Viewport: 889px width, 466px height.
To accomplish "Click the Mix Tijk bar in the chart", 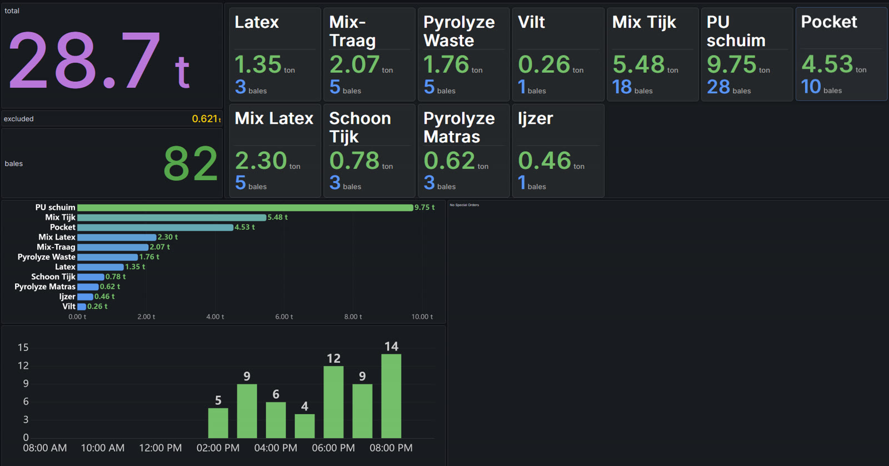I will tap(172, 218).
